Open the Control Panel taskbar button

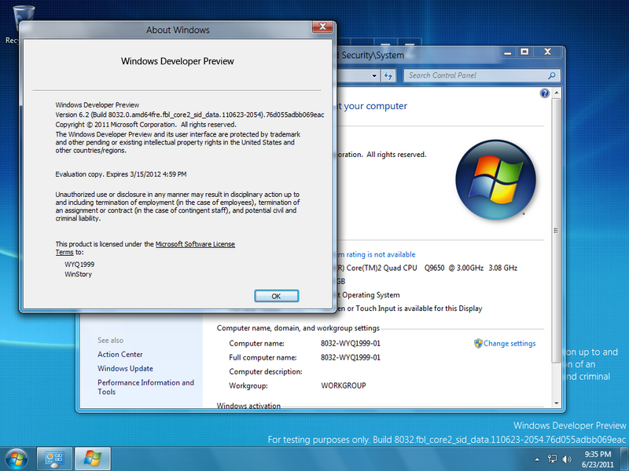click(x=54, y=458)
